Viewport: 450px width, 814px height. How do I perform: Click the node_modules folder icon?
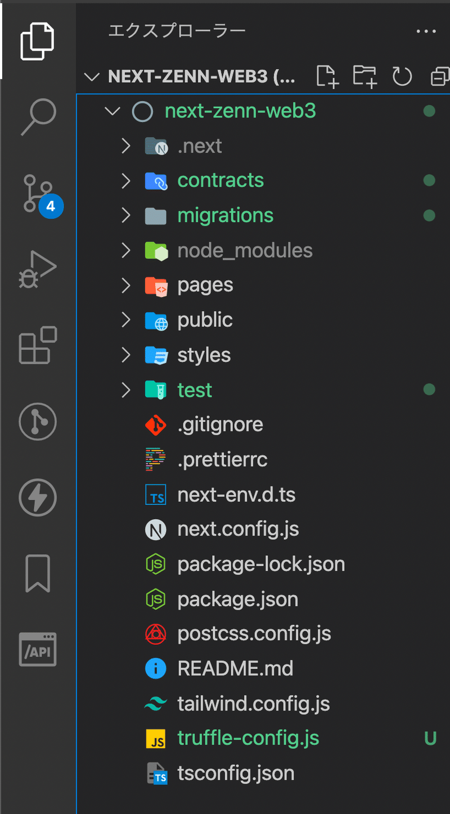coord(156,250)
